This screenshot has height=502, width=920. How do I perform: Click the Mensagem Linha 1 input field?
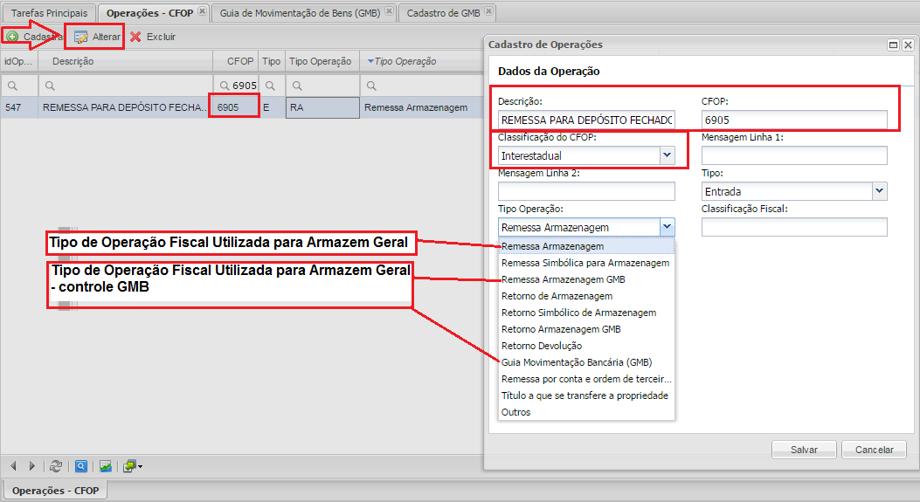(794, 155)
